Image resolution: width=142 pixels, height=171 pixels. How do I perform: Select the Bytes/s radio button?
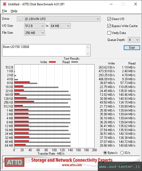tap(105, 153)
